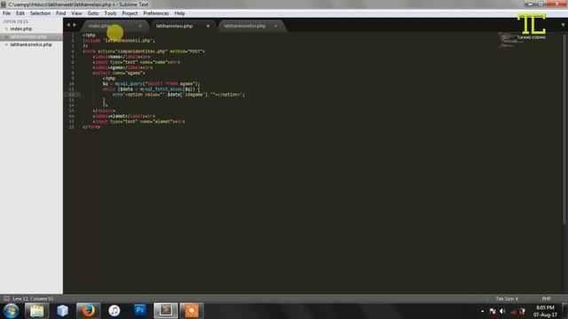Select latihanrelasi.php in Open Files sidebar

[x=28, y=37]
